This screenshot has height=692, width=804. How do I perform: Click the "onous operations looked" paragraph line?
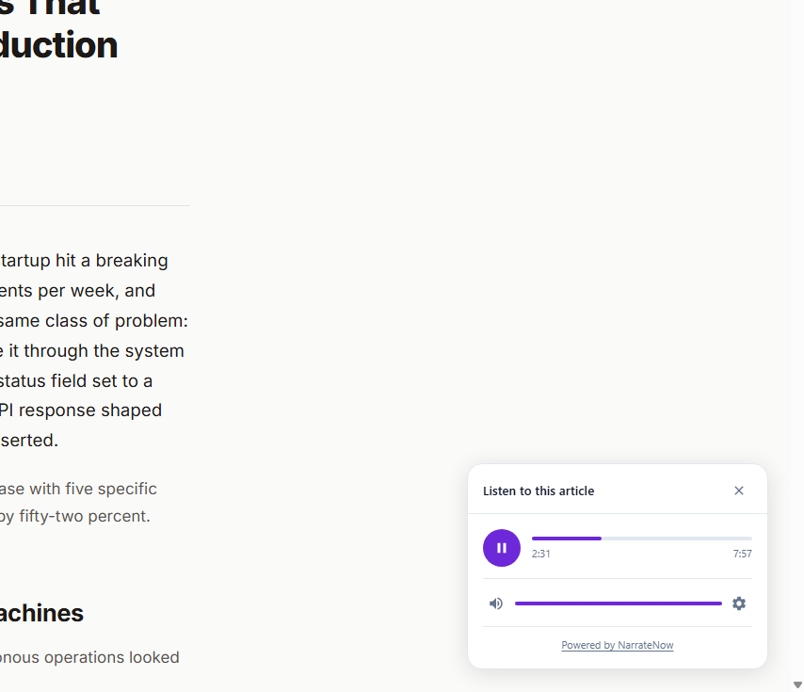(x=89, y=657)
